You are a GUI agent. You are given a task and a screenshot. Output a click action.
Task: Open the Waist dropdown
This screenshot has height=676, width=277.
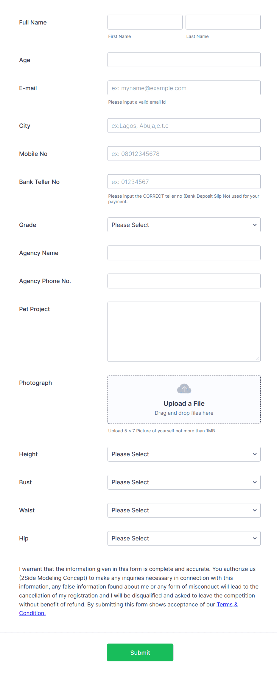click(184, 510)
